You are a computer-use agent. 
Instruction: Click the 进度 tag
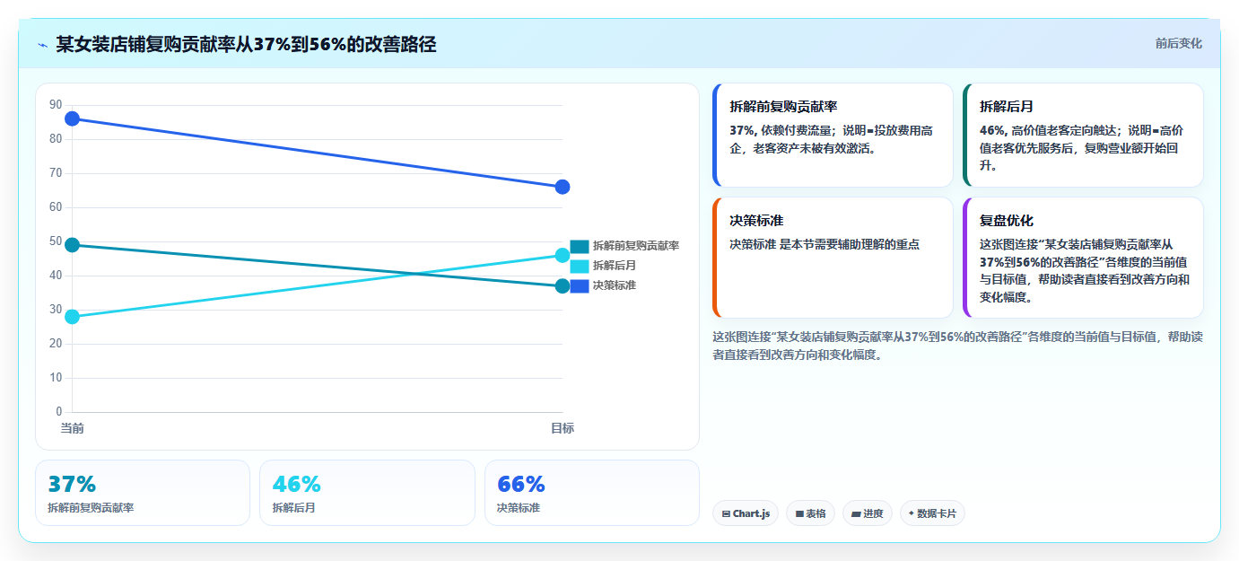tap(868, 513)
